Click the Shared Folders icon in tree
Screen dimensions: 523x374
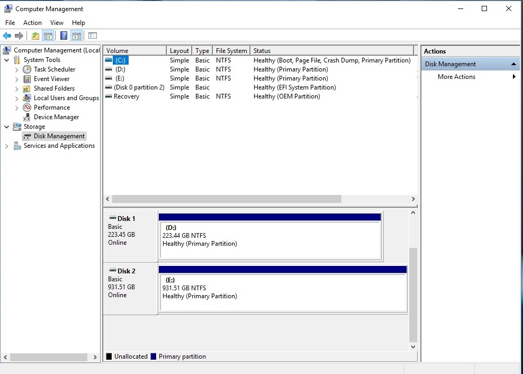pos(26,88)
